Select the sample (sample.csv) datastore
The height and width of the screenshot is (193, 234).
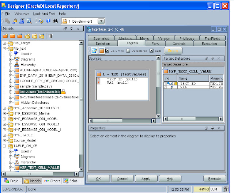[36, 86]
